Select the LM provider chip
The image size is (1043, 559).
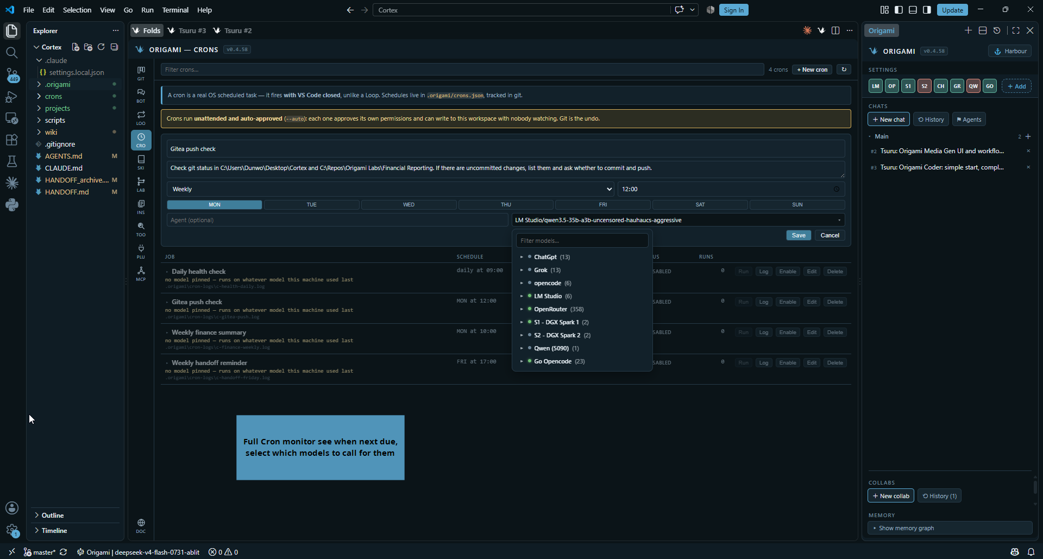876,86
